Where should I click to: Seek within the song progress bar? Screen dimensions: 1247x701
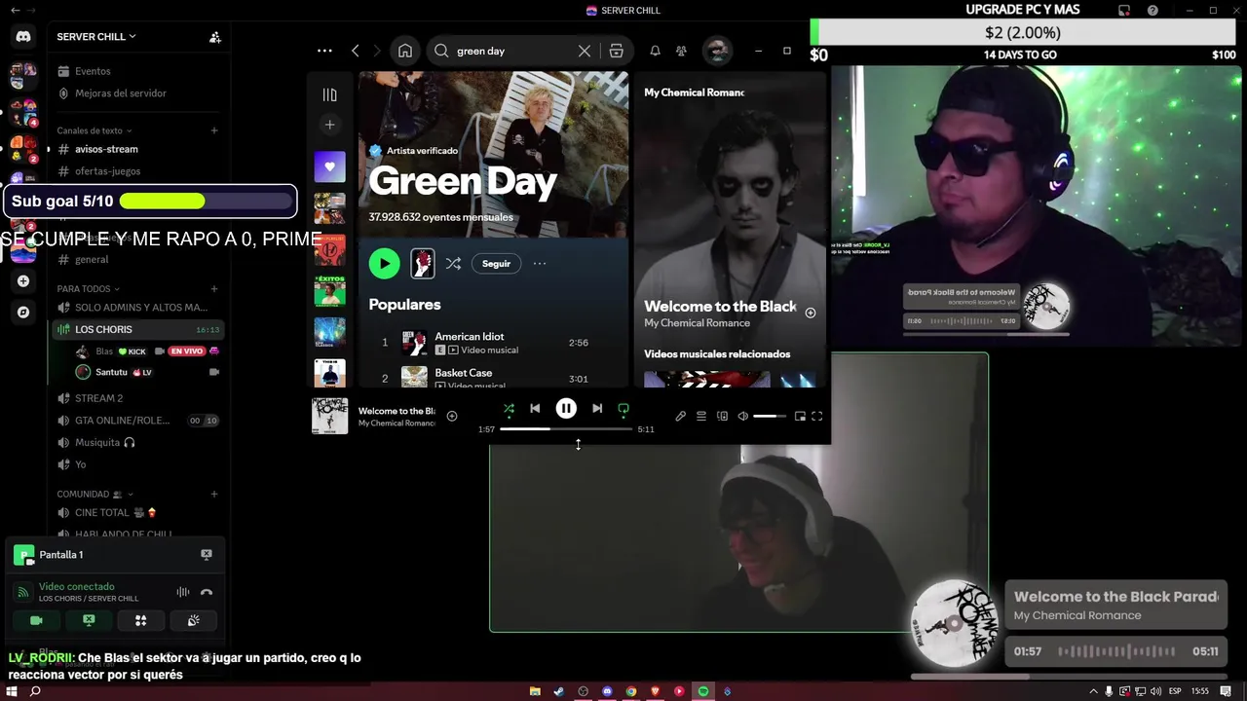click(566, 429)
